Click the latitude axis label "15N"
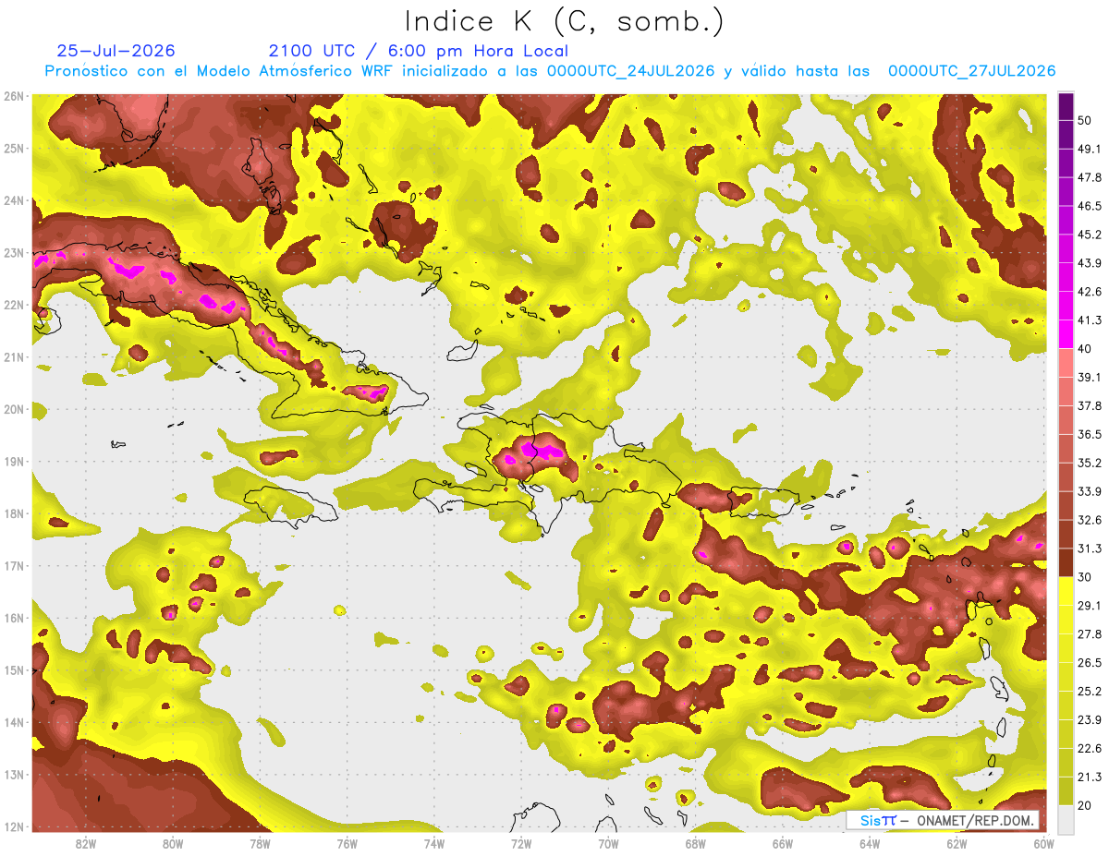Image resolution: width=1109 pixels, height=856 pixels. 14,670
